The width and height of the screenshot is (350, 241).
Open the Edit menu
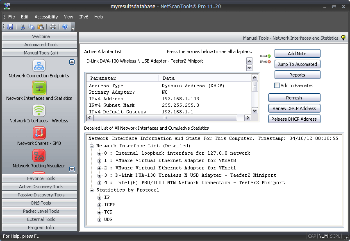(25, 17)
